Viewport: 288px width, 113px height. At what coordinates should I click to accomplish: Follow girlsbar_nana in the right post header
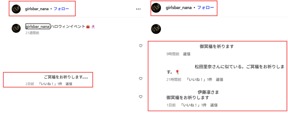pos(206,8)
